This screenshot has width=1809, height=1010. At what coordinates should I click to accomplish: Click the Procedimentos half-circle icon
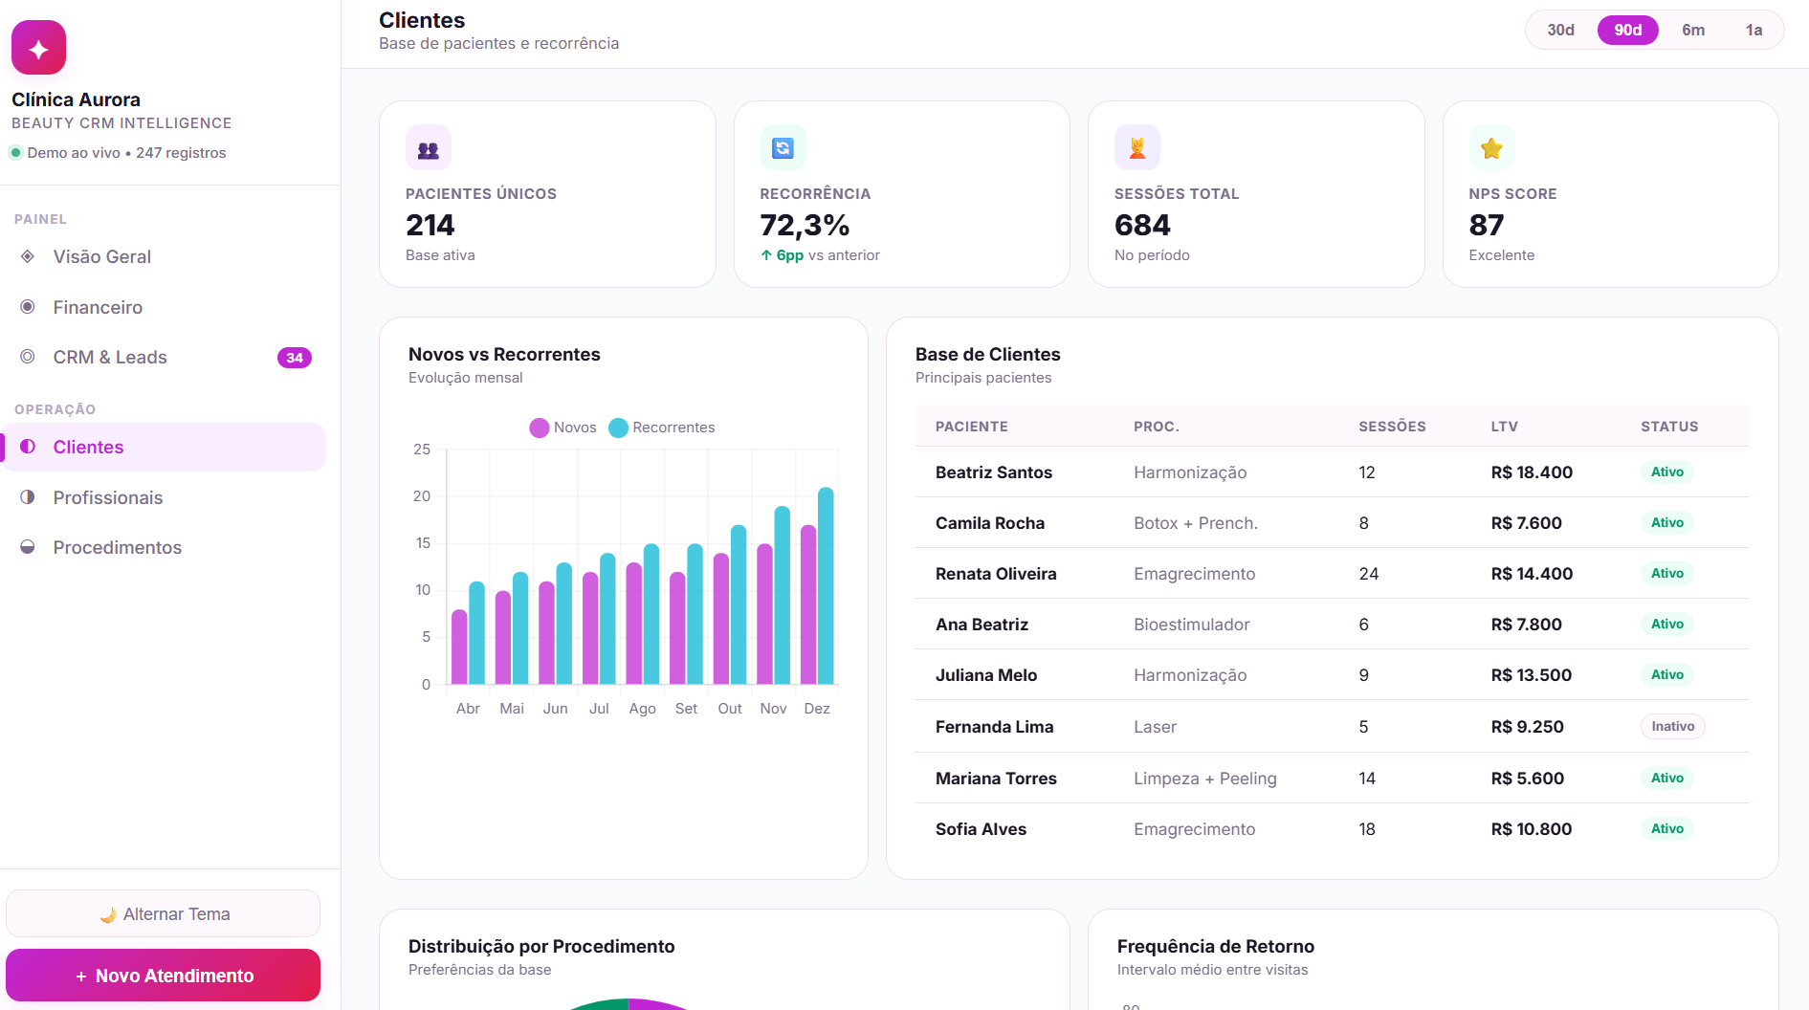tap(28, 547)
